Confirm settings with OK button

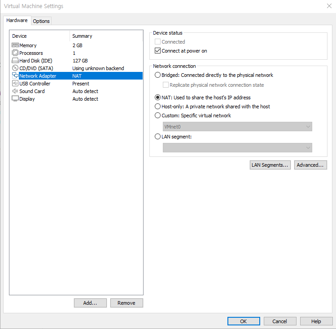click(244, 321)
